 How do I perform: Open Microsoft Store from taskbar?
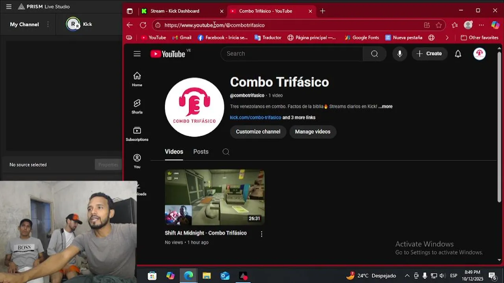(152, 276)
